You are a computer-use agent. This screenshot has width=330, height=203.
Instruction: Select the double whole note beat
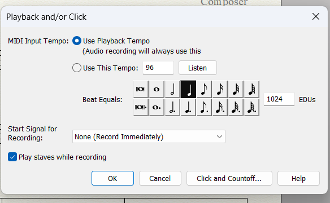tap(141, 89)
